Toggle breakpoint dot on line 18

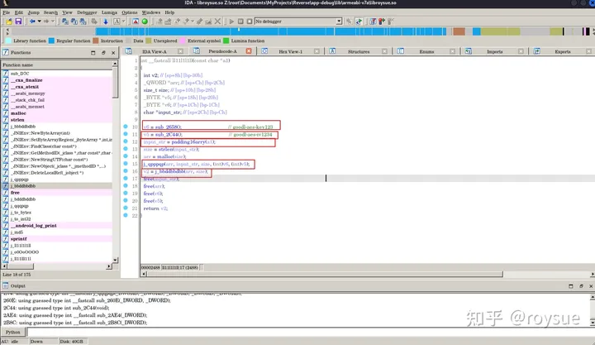tap(126, 186)
